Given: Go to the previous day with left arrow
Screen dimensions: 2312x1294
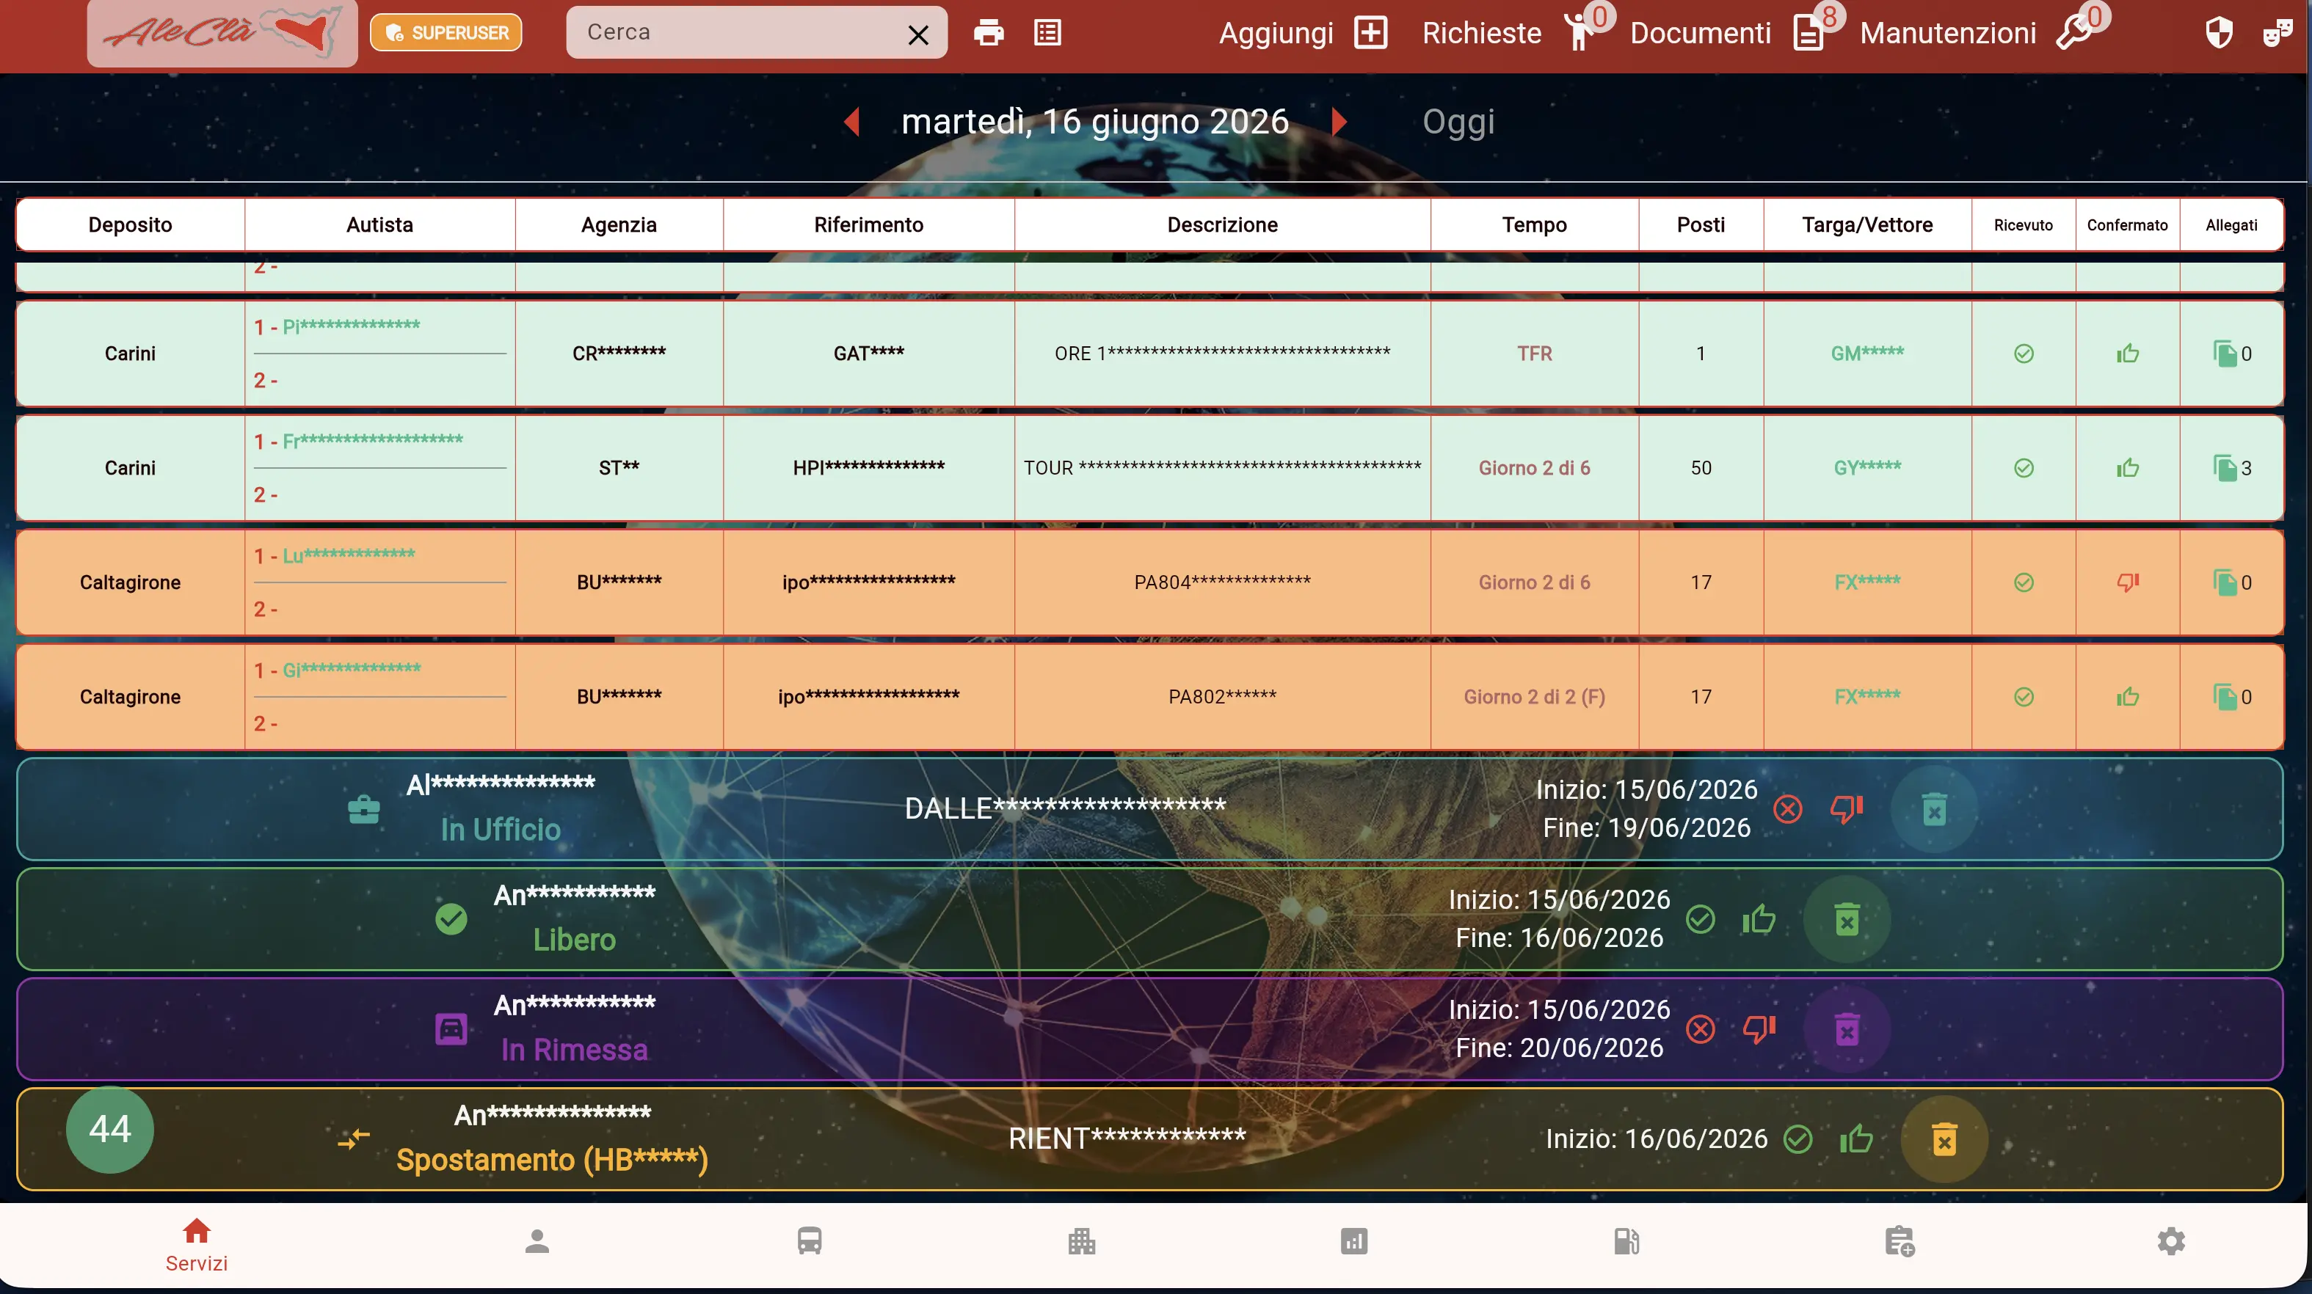Looking at the screenshot, I should click(x=853, y=121).
